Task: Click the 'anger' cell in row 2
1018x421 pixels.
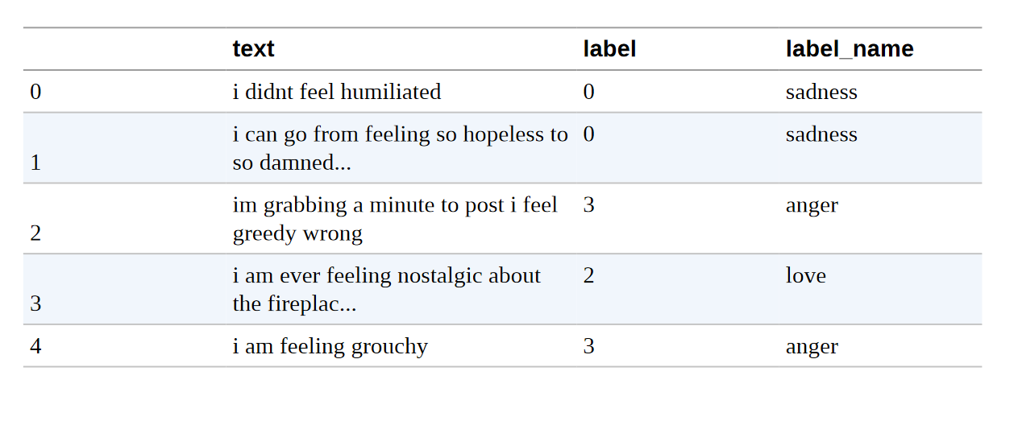Action: 812,205
